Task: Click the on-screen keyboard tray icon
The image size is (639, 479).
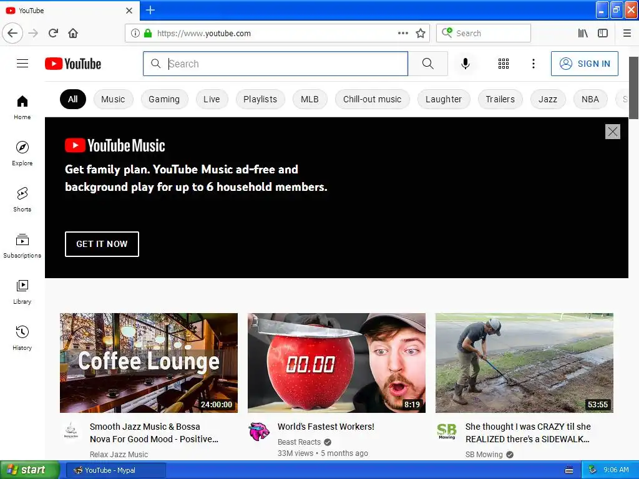Action: [569, 470]
